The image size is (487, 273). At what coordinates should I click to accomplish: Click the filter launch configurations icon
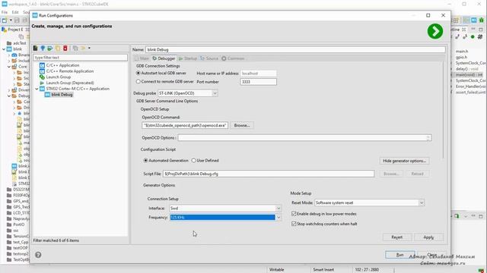click(83, 48)
